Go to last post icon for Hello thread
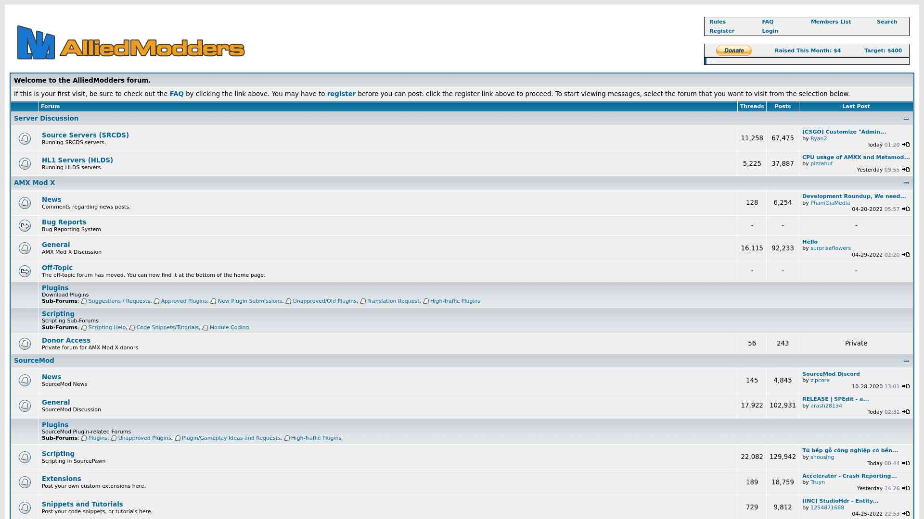924x519 pixels. 906,255
